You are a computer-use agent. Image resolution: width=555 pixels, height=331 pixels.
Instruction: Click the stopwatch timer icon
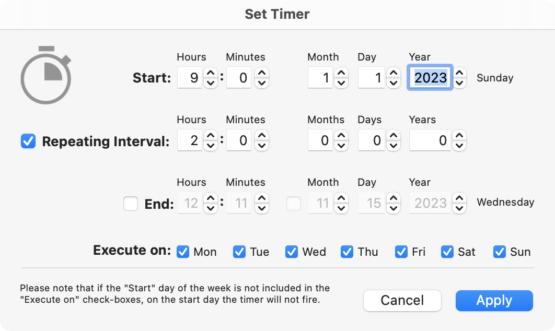click(46, 75)
